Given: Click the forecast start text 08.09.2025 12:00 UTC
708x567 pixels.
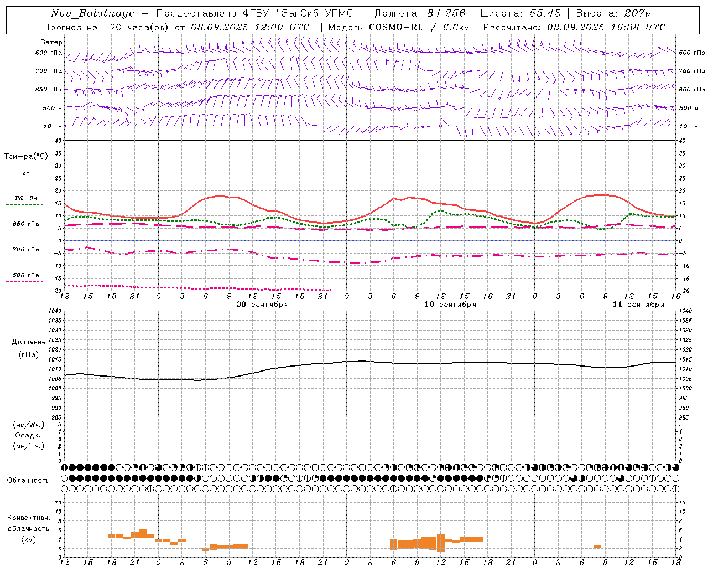Looking at the screenshot, I should 250,27.
